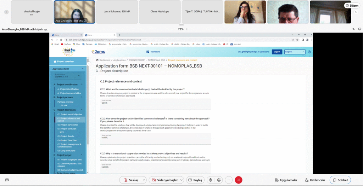The height and width of the screenshot is (186, 363).
Task: Click the closed captions icon at bottom left
Action: tap(7, 180)
